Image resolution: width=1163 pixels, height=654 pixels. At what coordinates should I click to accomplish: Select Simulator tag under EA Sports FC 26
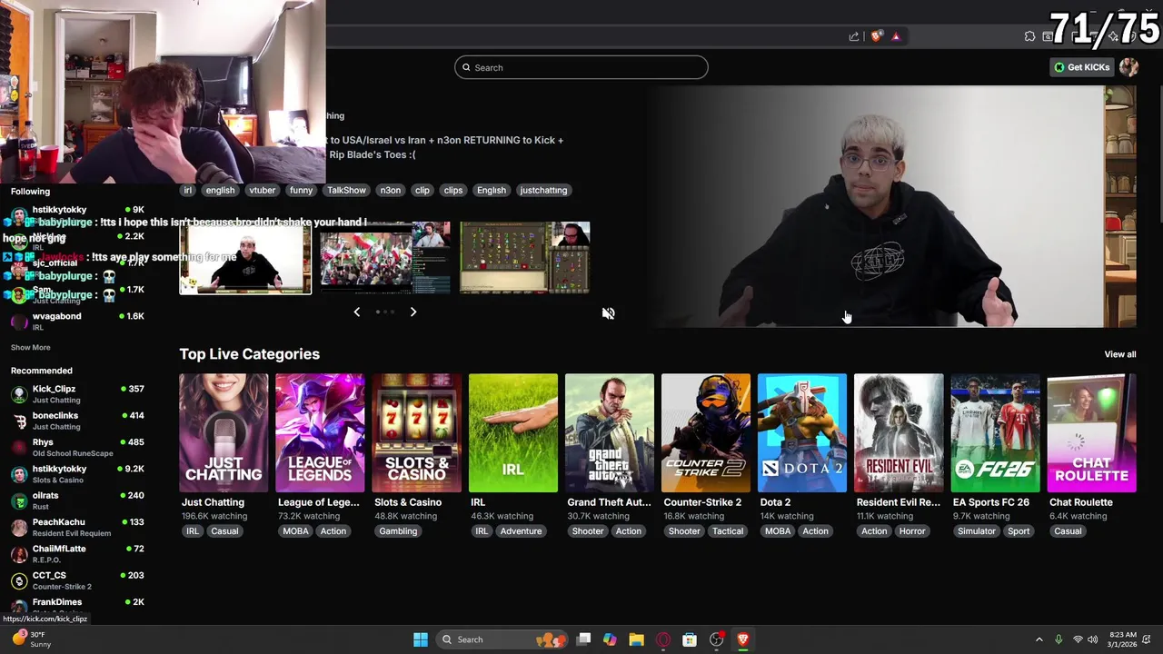pos(977,531)
